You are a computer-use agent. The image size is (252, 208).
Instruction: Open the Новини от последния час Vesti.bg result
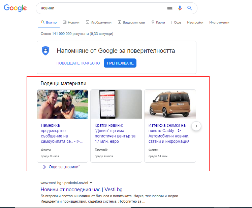point(82,190)
